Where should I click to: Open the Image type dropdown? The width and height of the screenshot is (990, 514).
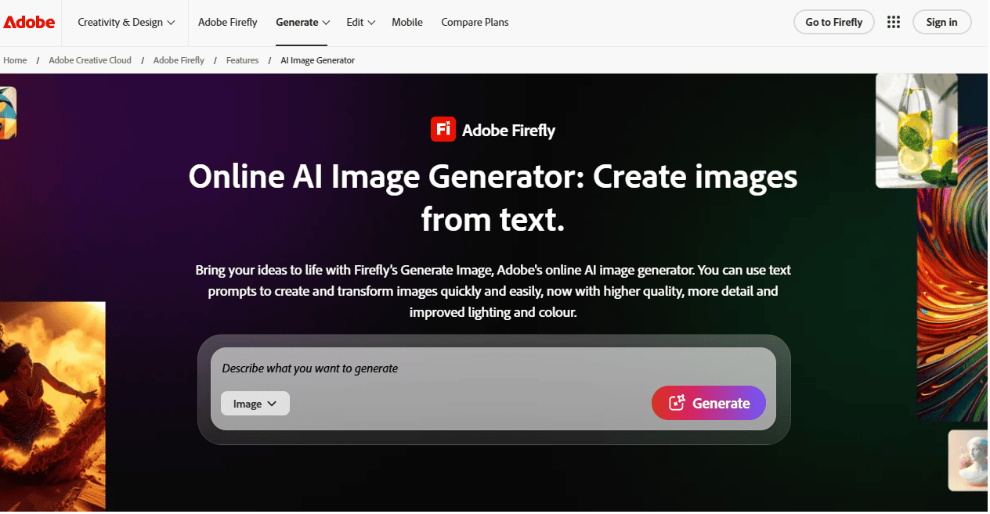click(x=255, y=404)
